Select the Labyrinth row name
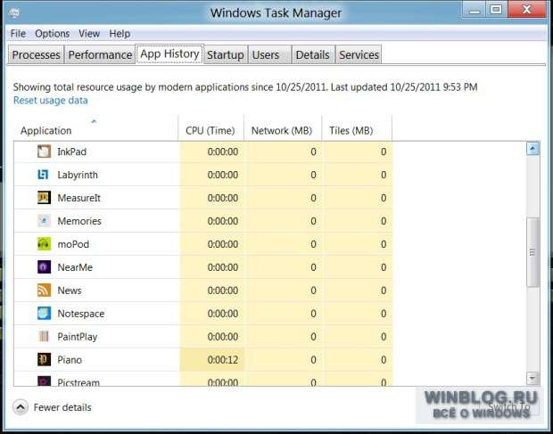The image size is (553, 434). [x=78, y=175]
